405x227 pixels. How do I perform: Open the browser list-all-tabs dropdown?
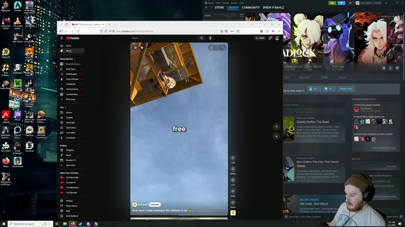click(x=252, y=24)
